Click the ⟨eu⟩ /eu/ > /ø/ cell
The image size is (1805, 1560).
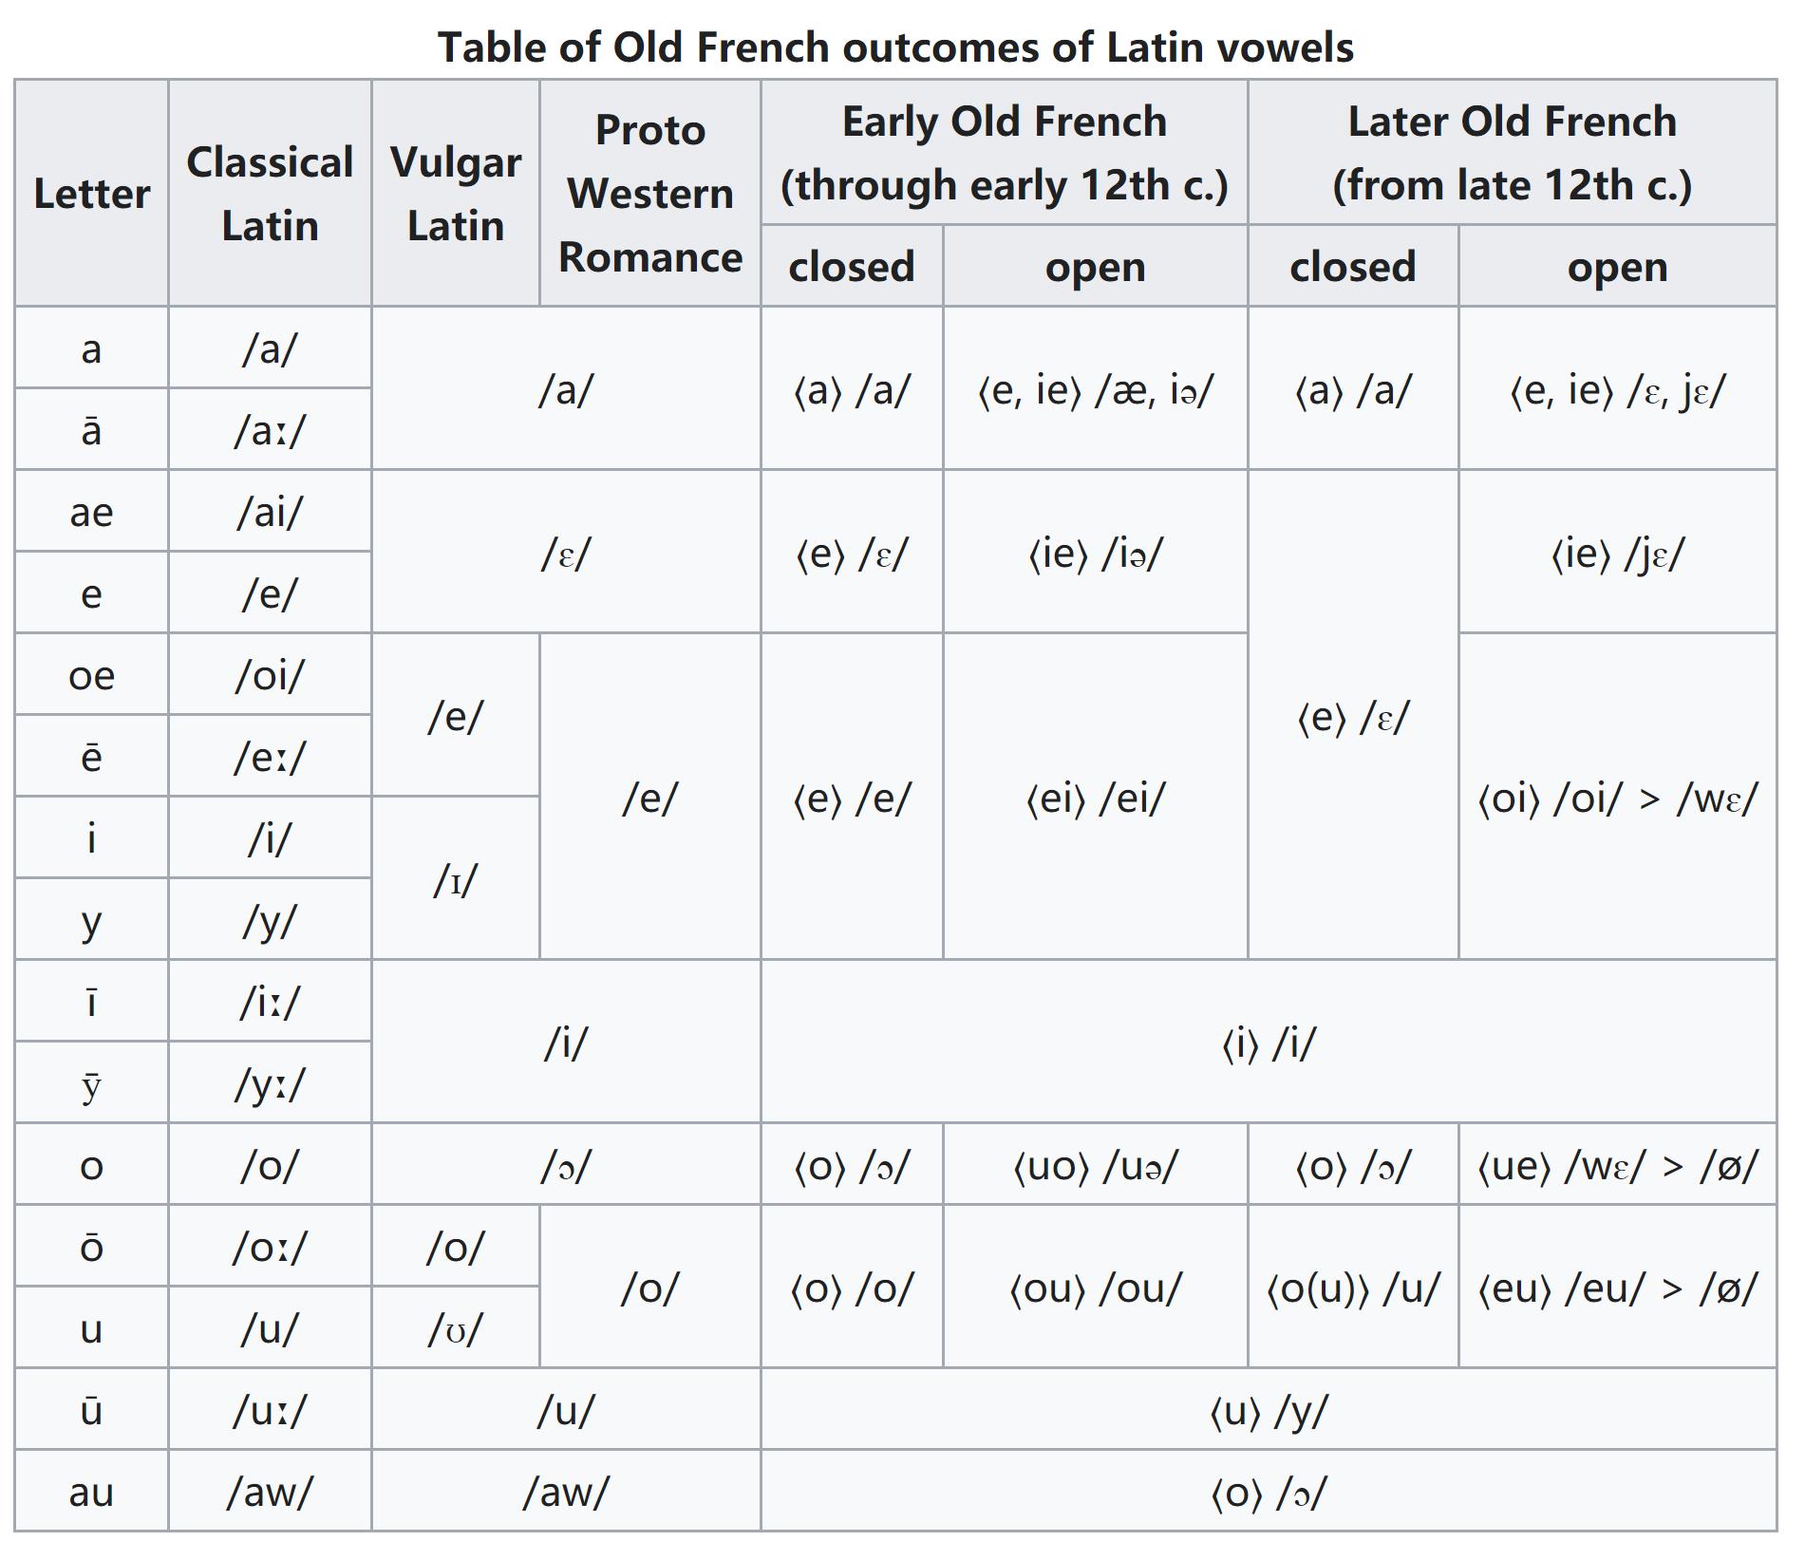tap(1617, 1287)
